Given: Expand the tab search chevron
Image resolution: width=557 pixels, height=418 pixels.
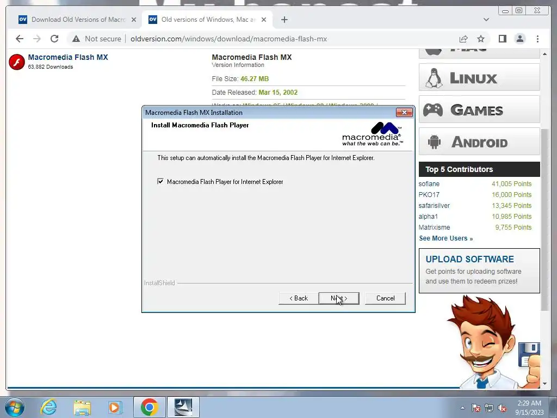Looking at the screenshot, I should [x=486, y=20].
